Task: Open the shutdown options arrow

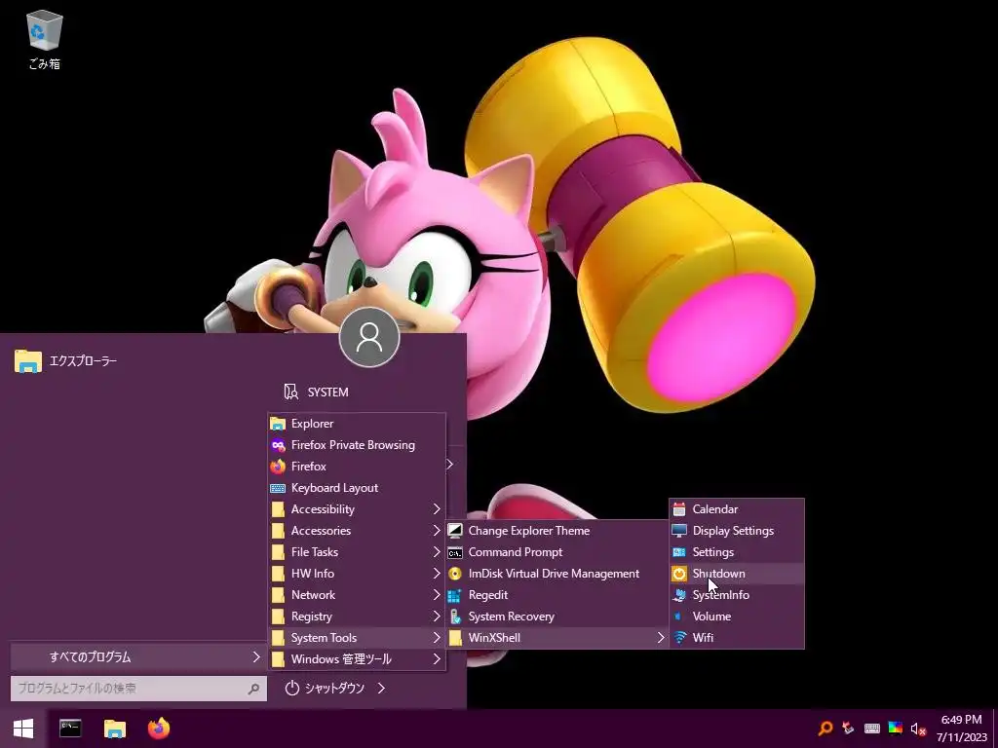Action: click(x=381, y=689)
